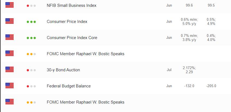Click the 0.6% m/m; 5.0% y/y CPI value

(189, 22)
